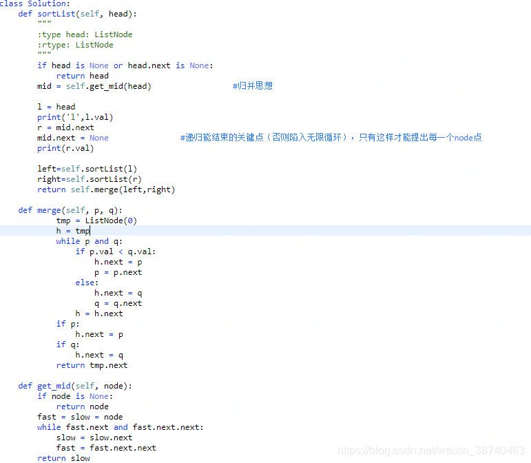Click the long comment beginning '#递归能结束的关键点'
The height and width of the screenshot is (463, 531).
click(331, 138)
